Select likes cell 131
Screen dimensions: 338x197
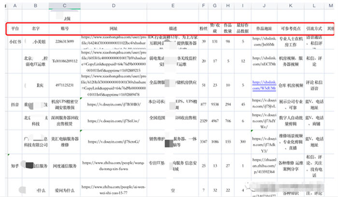click(x=215, y=42)
